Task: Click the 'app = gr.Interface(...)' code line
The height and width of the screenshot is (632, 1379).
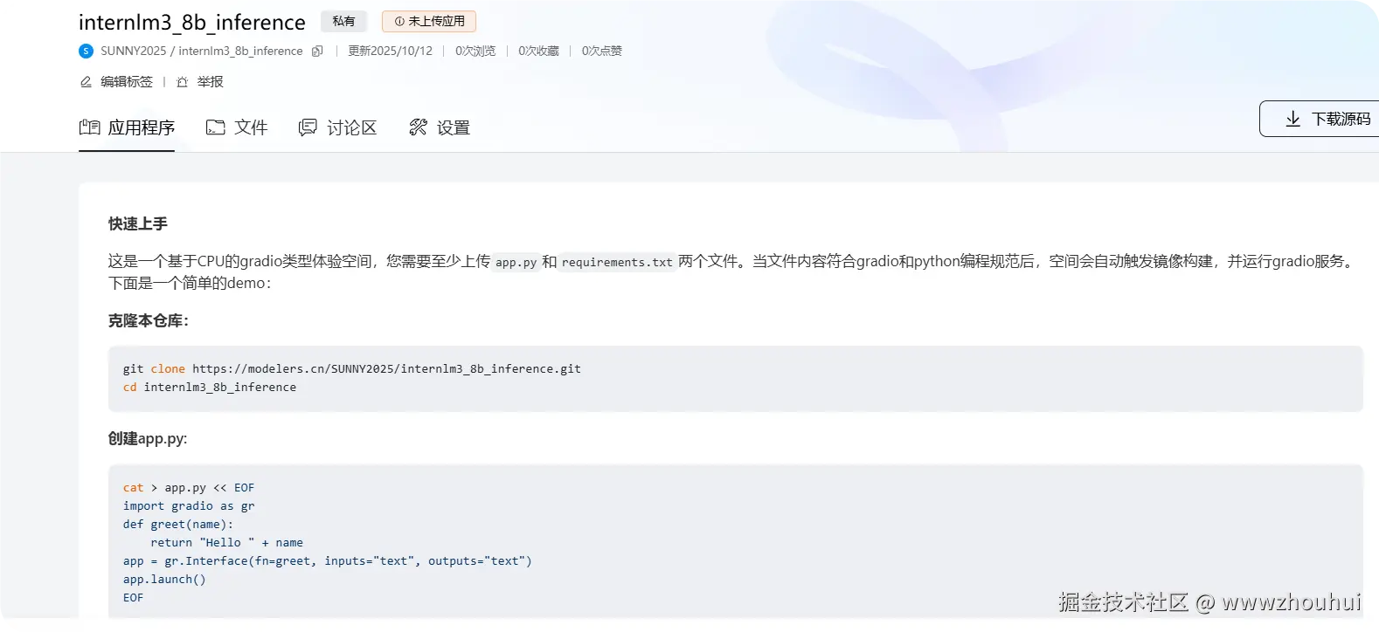Action: point(328,561)
